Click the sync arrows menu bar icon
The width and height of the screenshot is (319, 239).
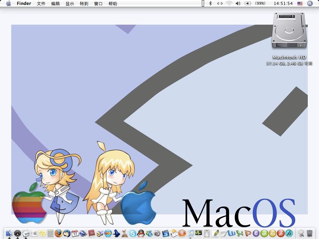click(220, 3)
